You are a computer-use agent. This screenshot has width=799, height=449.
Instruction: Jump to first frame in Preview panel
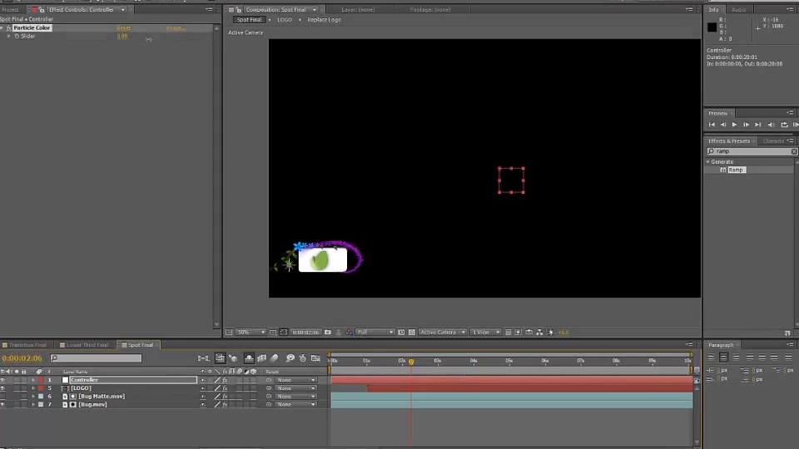point(712,125)
